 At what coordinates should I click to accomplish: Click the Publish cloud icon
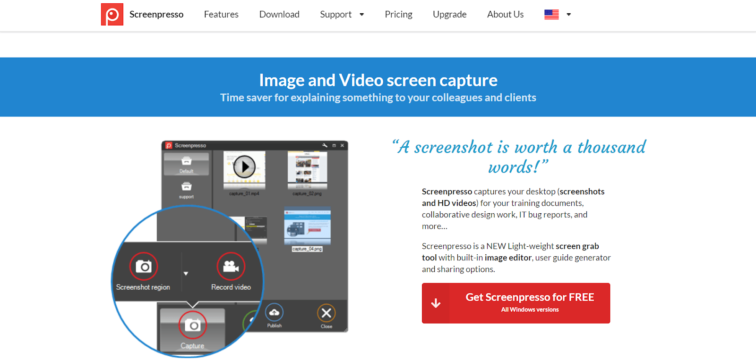[x=274, y=313]
